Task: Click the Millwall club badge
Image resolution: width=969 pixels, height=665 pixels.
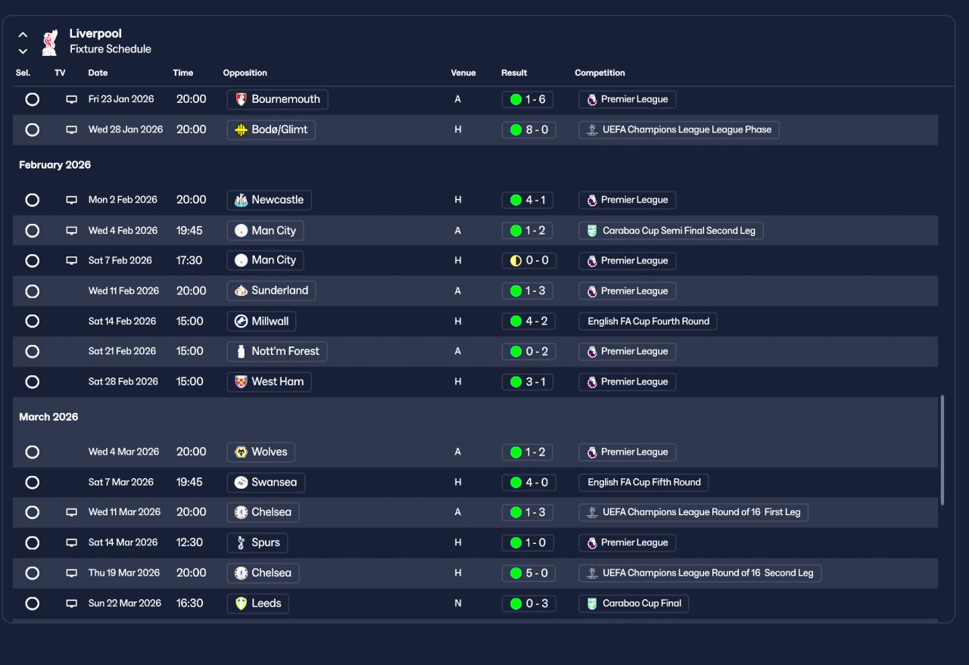Action: (241, 322)
